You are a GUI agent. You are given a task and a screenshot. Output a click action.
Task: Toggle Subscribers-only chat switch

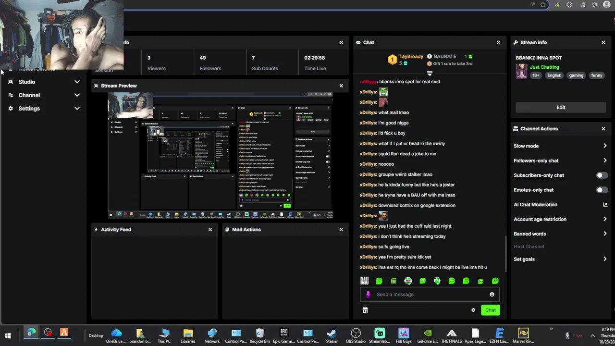602,175
